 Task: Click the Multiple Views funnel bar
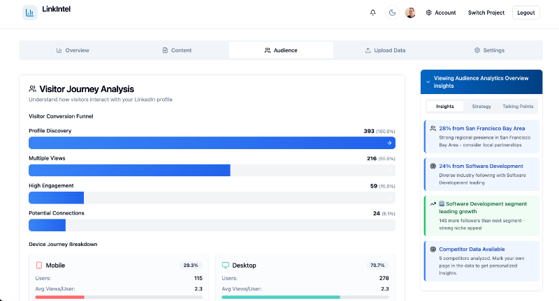pyautogui.click(x=129, y=171)
